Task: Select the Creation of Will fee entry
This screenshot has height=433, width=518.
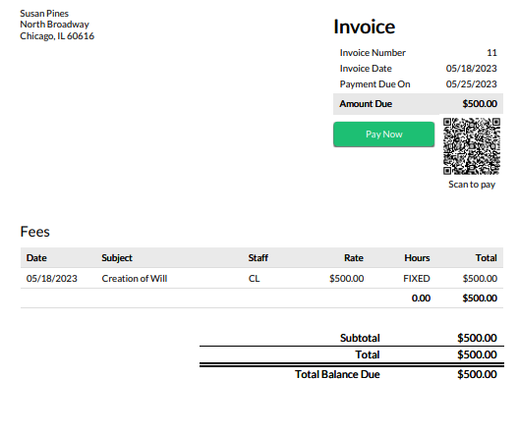Action: (x=135, y=279)
